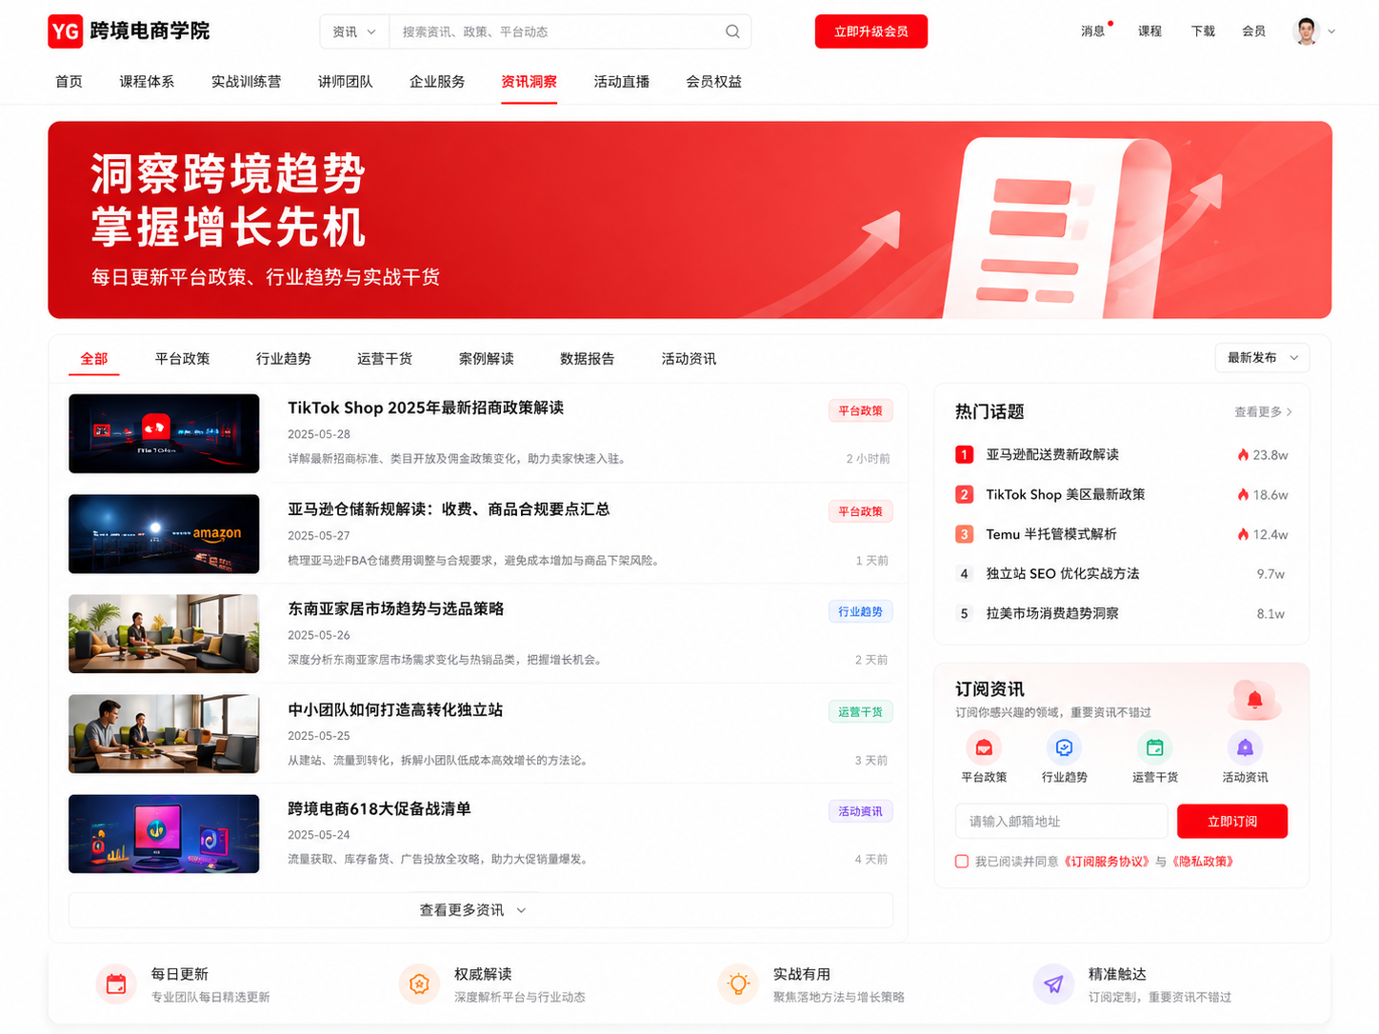Click the fire icon beside 12.4w
This screenshot has width=1379, height=1034.
(x=1243, y=534)
